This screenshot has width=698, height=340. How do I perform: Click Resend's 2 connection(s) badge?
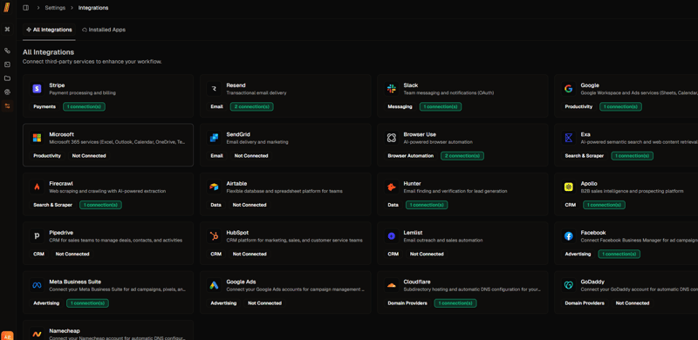click(x=252, y=107)
